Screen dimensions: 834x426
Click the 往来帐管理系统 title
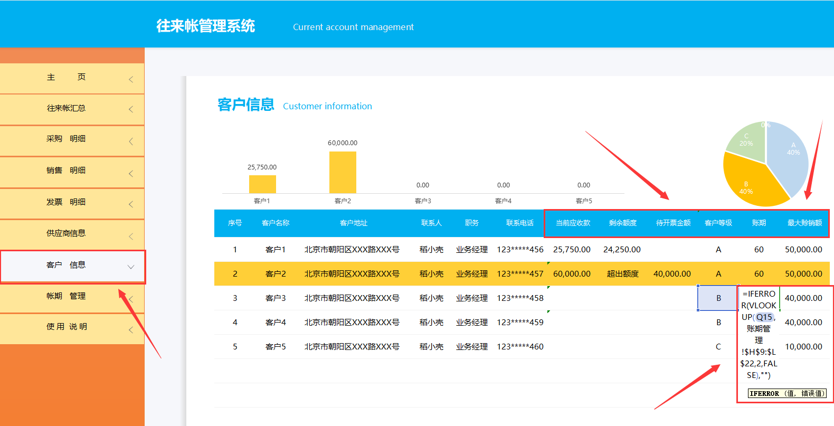coord(205,26)
